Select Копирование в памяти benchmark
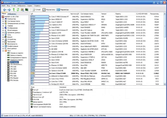The height and width of the screenshot is (118, 167). (x=18, y=58)
